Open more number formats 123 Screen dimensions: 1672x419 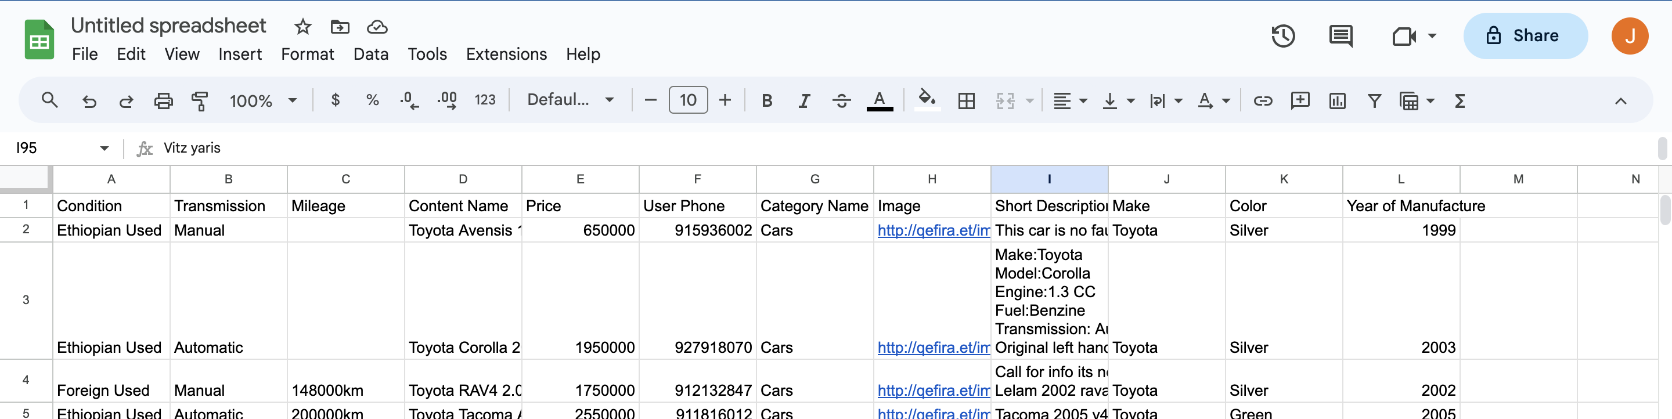pos(485,100)
